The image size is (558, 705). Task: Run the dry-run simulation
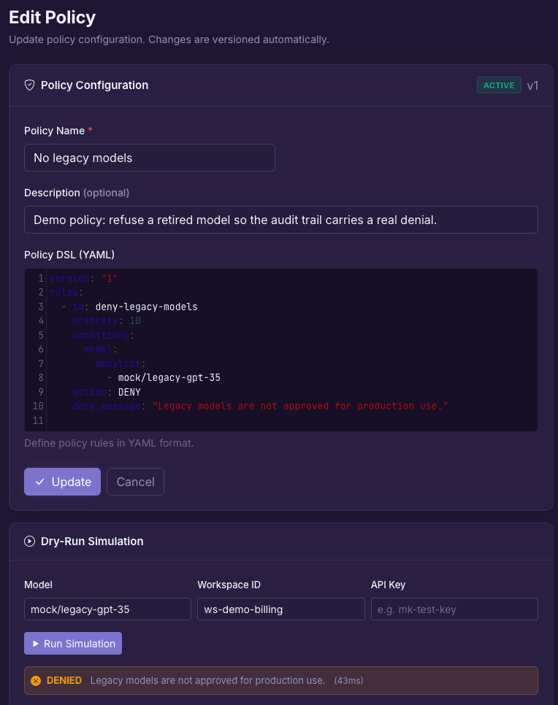click(x=73, y=644)
